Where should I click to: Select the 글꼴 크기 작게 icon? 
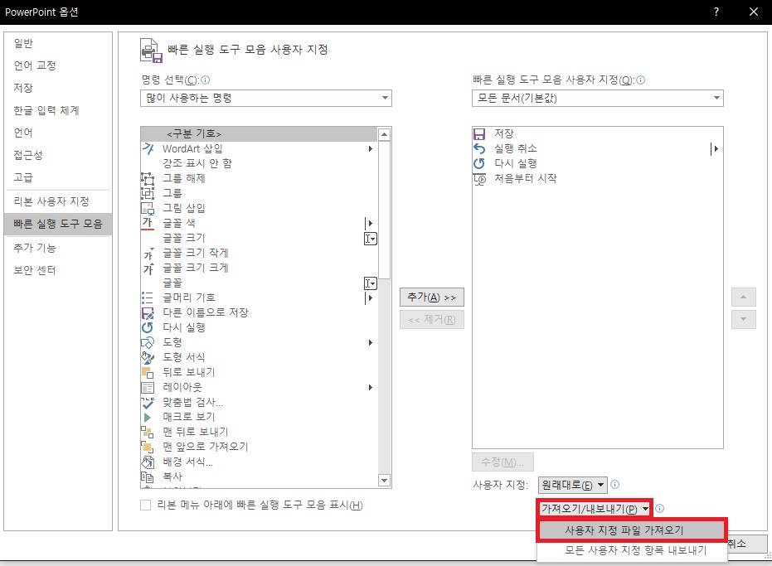point(148,253)
